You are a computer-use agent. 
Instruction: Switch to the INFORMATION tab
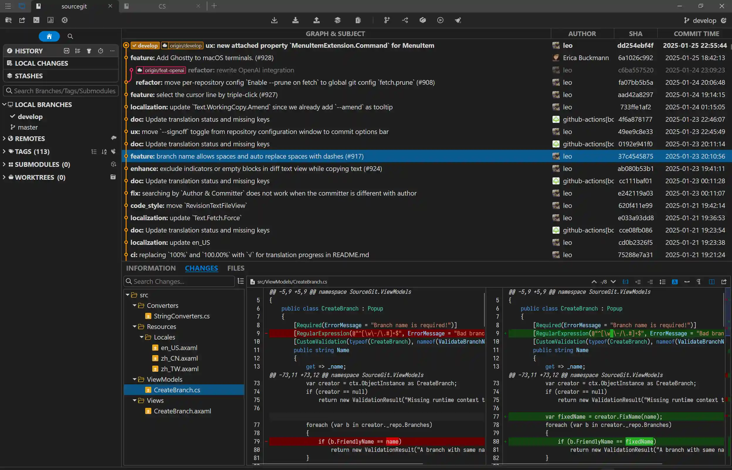click(x=151, y=268)
